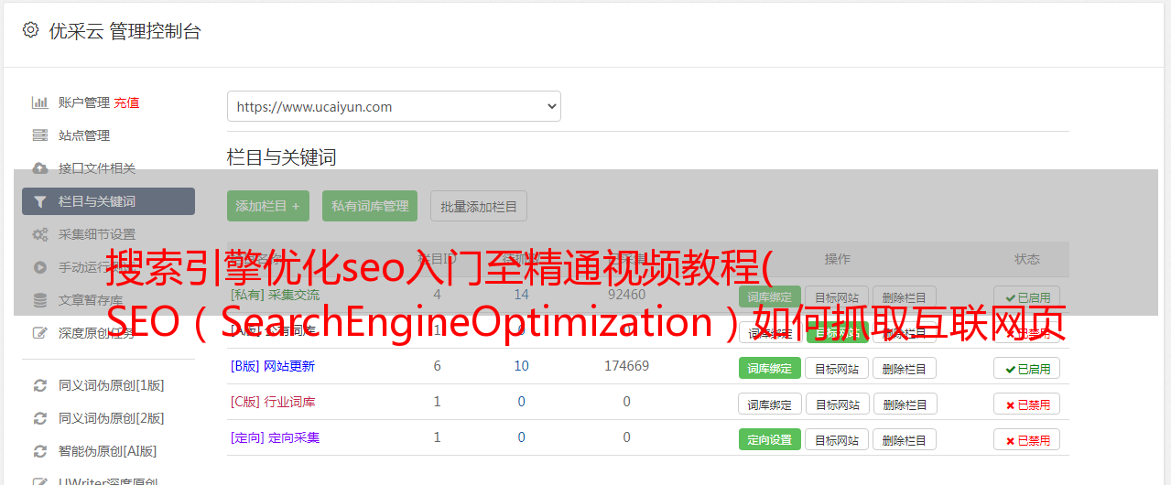The image size is (1171, 485).
Task: Open 账户管理 via its bar chart icon
Action: point(39,102)
